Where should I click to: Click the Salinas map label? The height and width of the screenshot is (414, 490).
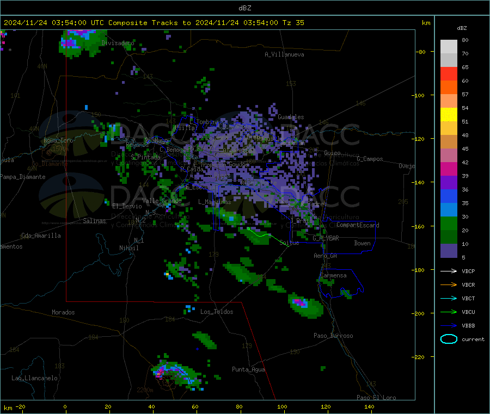point(94,221)
